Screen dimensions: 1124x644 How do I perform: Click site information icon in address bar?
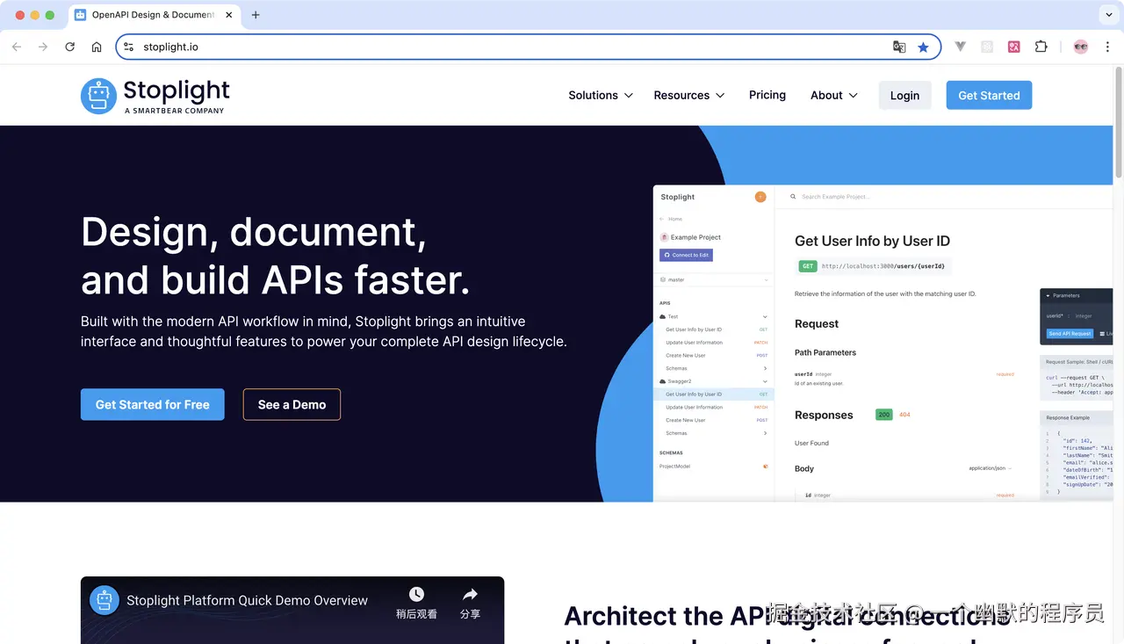[128, 47]
